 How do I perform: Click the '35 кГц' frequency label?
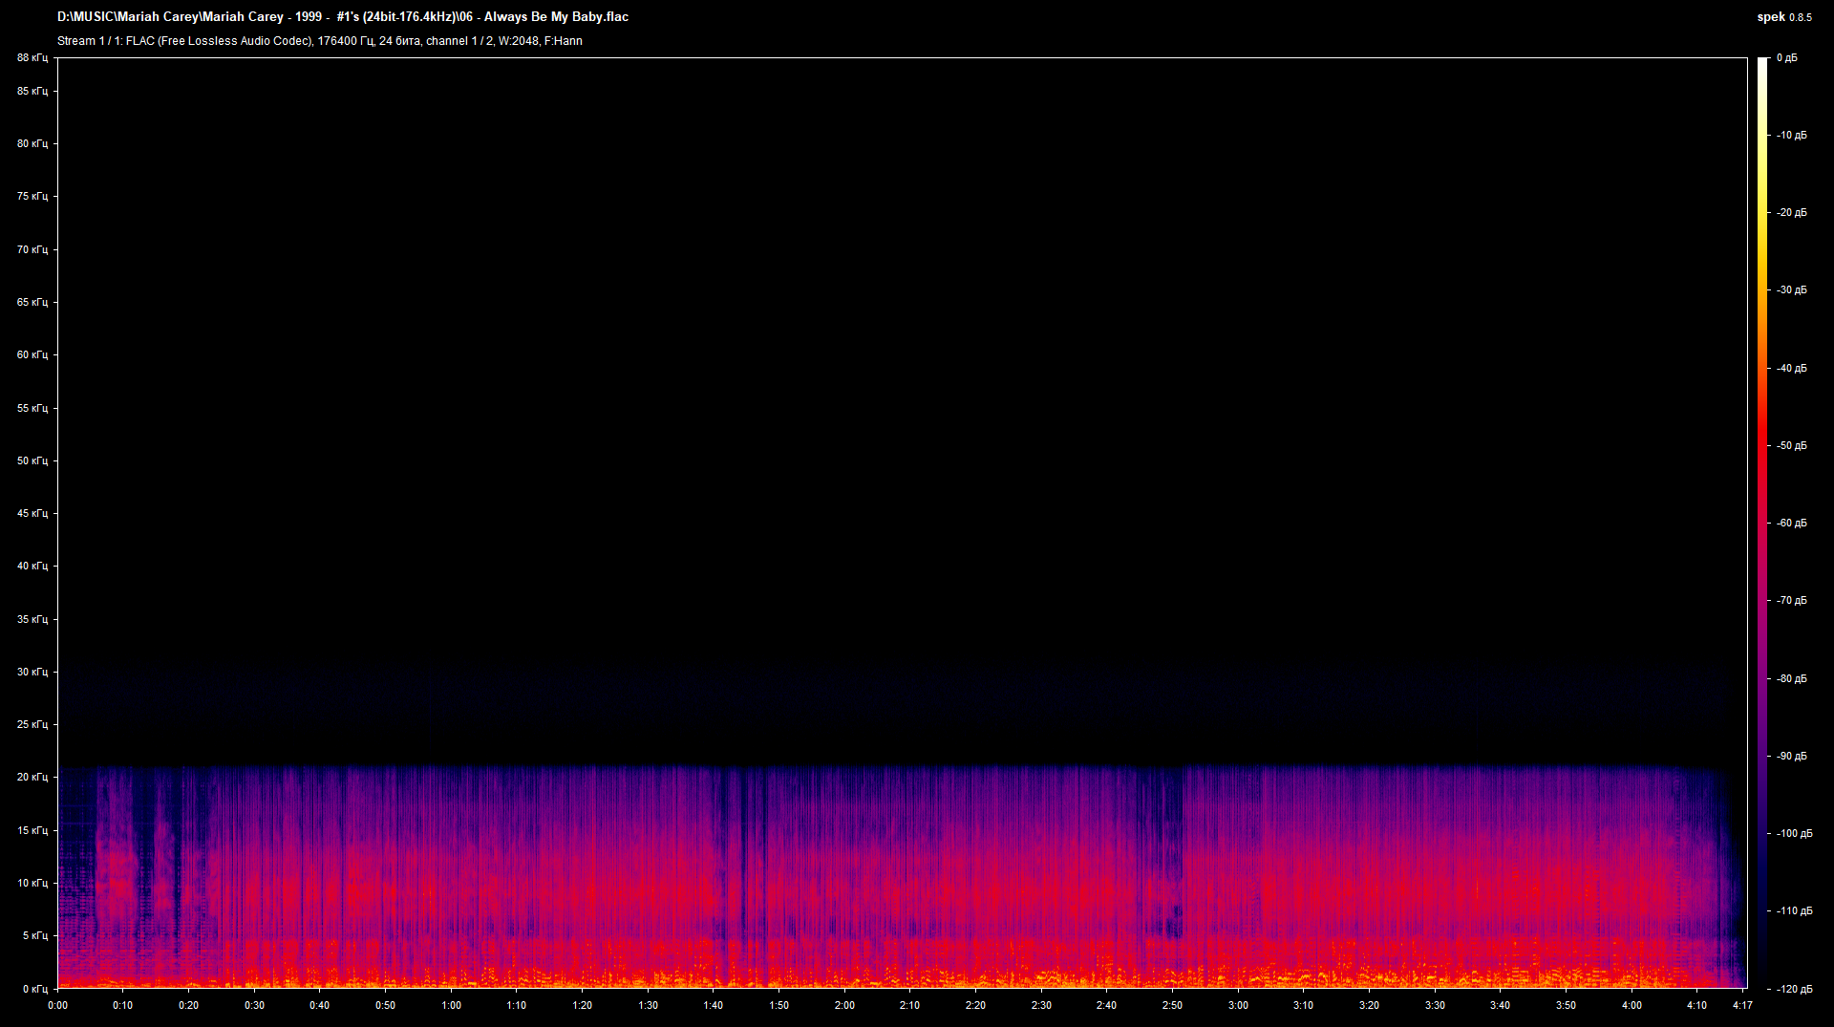(32, 620)
